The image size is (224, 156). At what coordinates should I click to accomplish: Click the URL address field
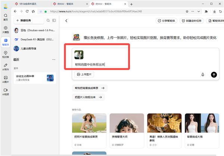[x=96, y=12]
